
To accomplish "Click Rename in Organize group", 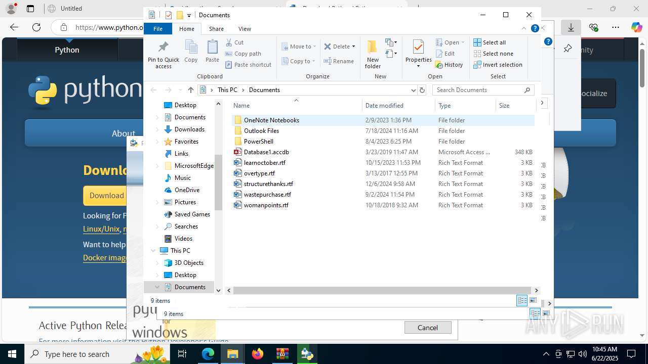I will tap(339, 61).
